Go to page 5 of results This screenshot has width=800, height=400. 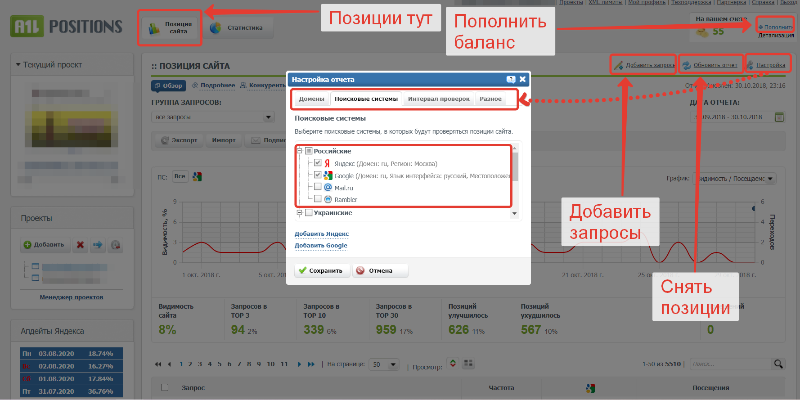[220, 364]
